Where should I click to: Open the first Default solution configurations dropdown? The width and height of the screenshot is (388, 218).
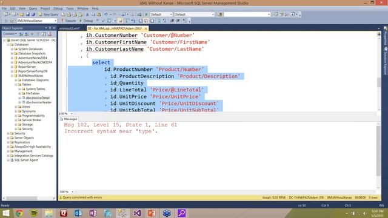(161, 15)
